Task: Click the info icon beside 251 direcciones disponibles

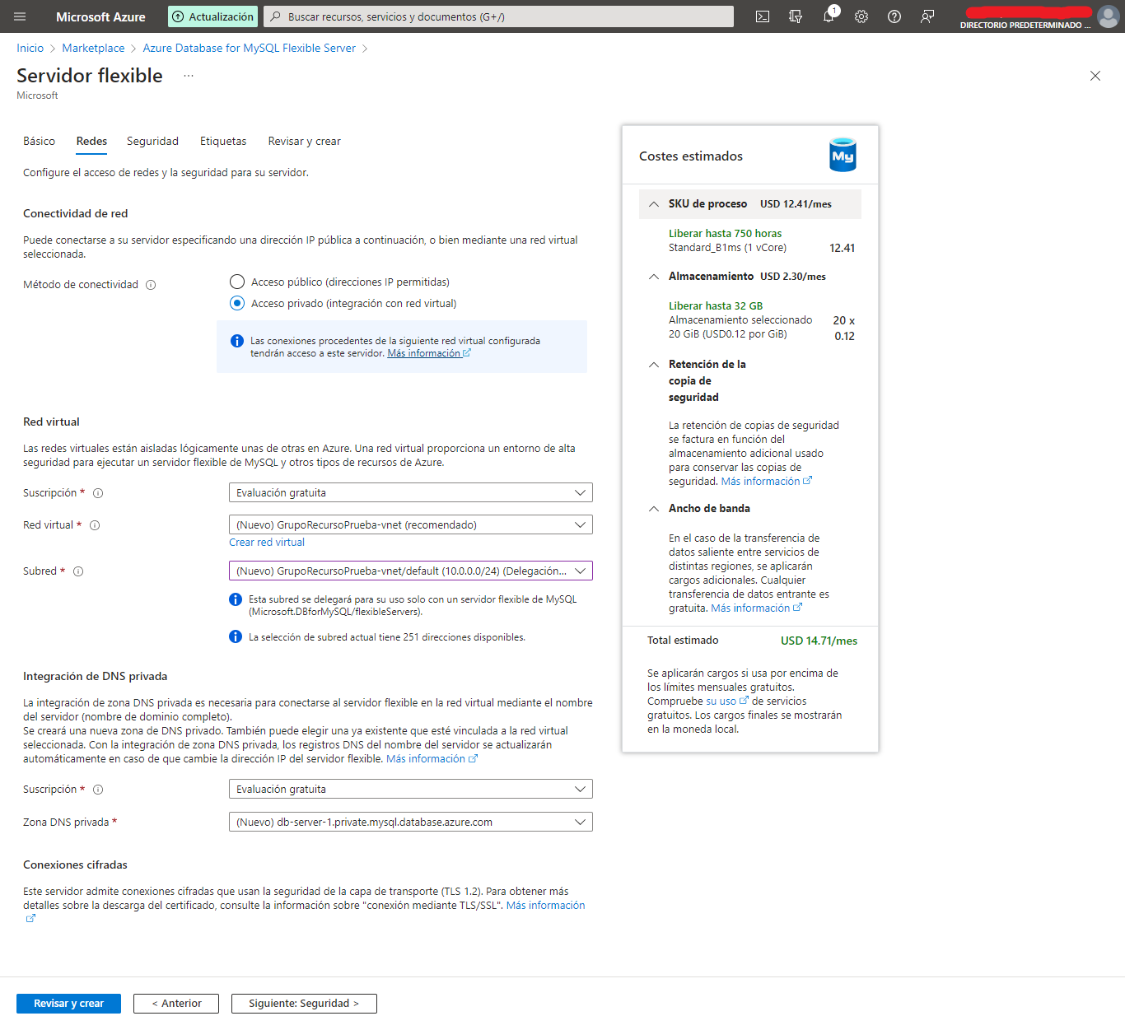Action: [x=236, y=636]
